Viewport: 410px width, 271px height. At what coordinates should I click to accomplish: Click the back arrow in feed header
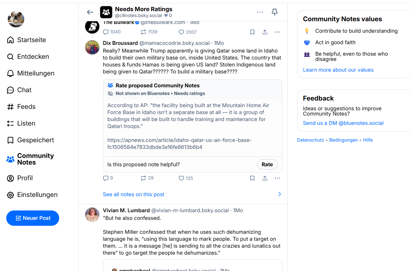pyautogui.click(x=90, y=12)
